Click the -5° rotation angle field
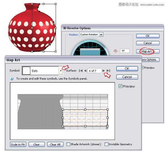 125,51
